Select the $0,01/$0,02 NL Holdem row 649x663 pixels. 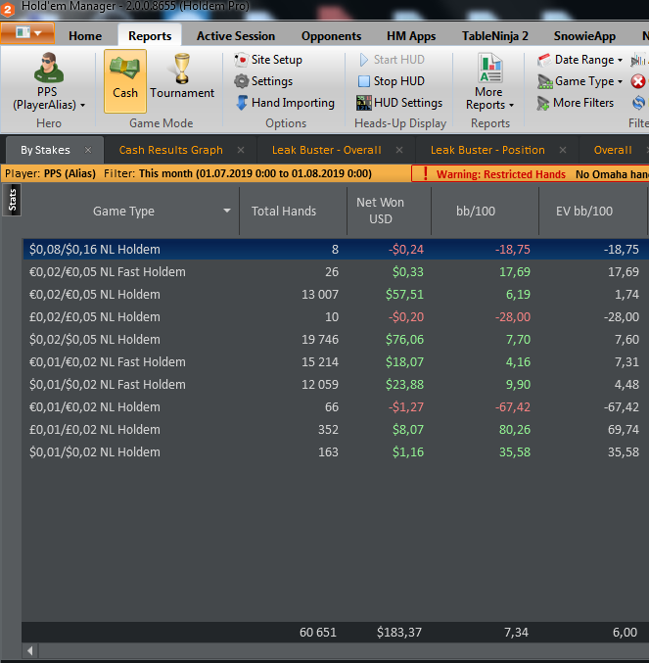tap(336, 452)
